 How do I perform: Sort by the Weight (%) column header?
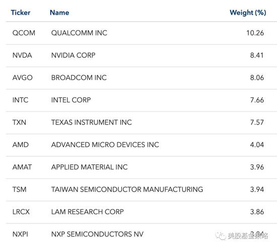click(x=248, y=13)
